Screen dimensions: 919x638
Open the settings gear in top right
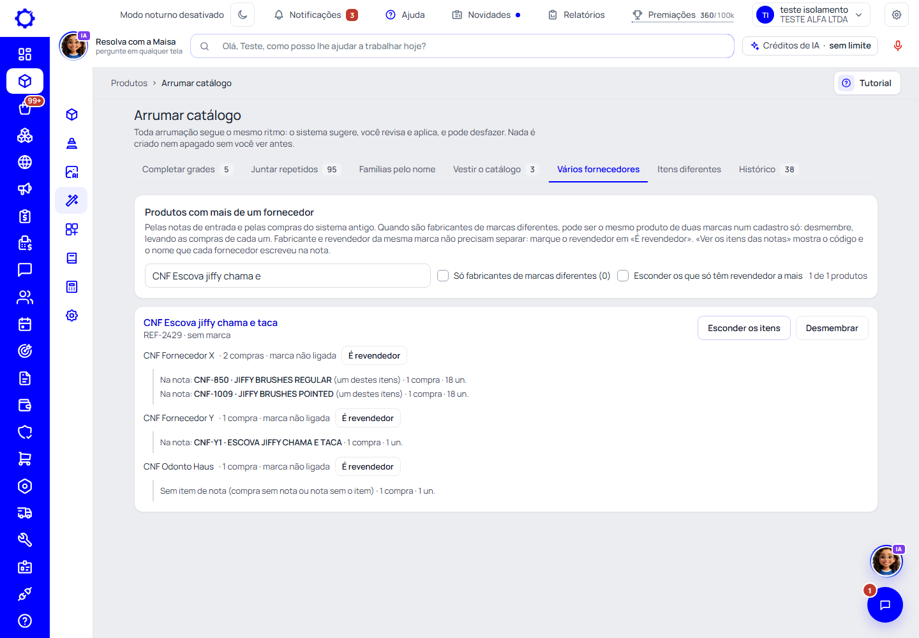point(897,15)
